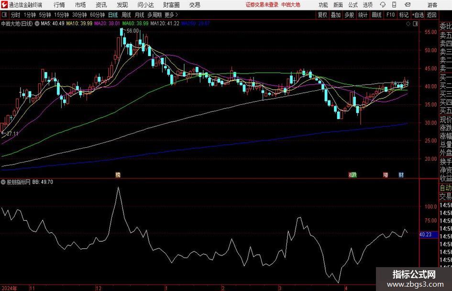452x291 pixels.
Task: Open the 问小达 menu
Action: (145, 5)
